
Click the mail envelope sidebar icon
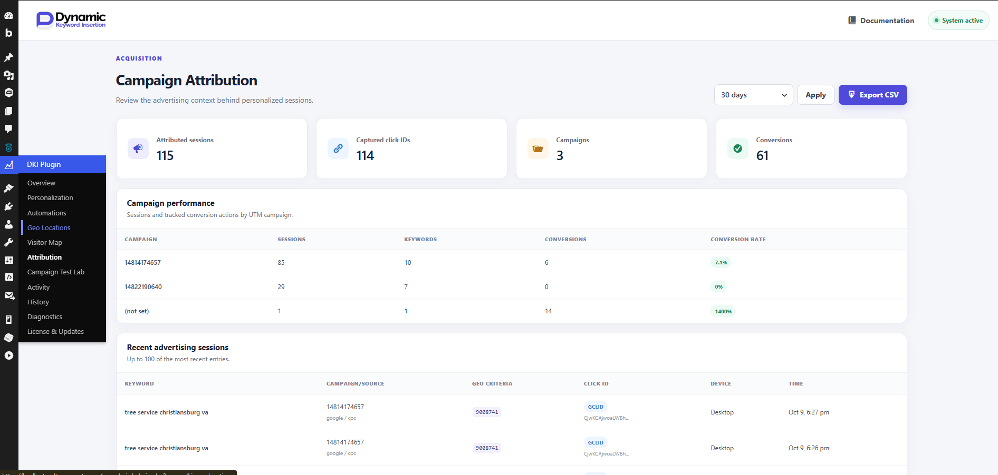[9, 296]
